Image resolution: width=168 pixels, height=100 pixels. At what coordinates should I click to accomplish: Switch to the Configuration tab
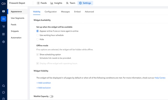tap(51, 12)
